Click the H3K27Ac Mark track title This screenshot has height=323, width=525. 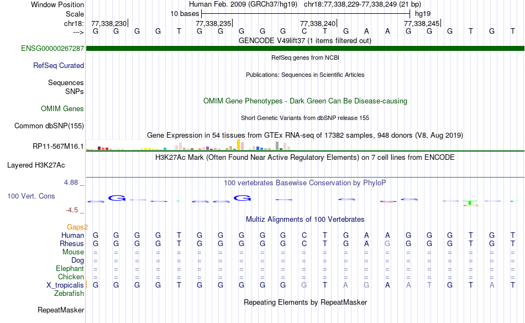pos(305,157)
